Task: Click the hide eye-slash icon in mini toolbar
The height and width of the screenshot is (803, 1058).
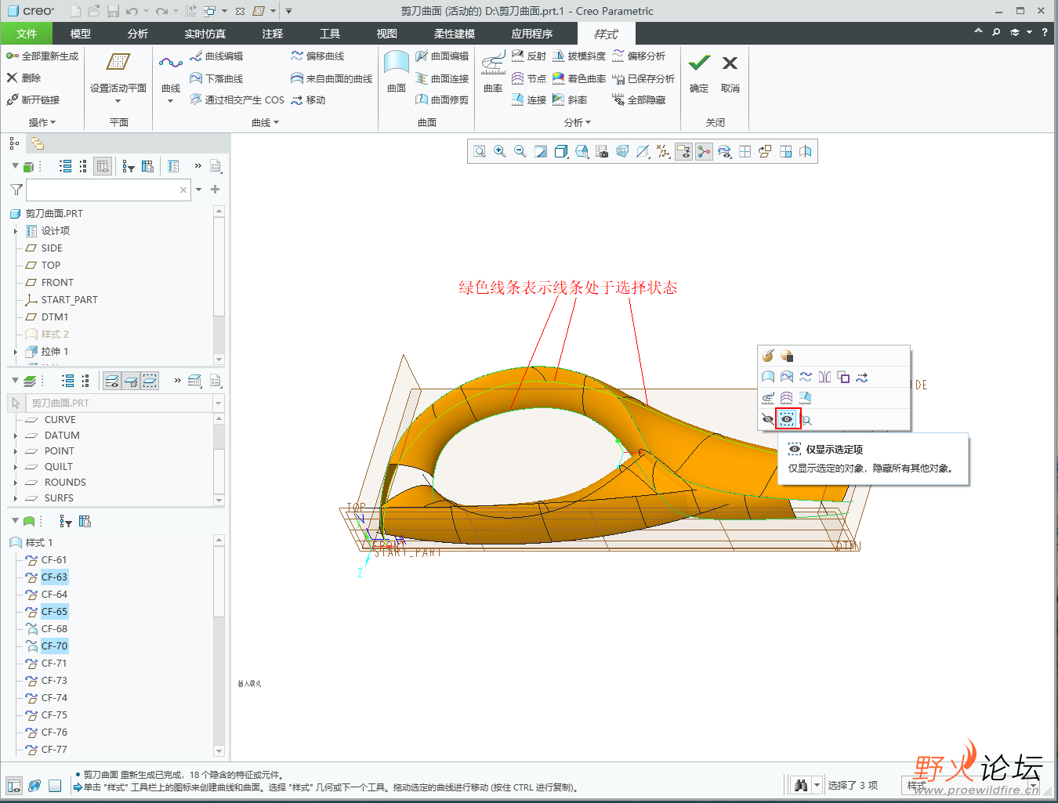Action: (x=768, y=419)
